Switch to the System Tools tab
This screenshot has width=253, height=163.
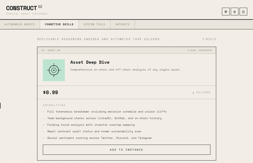coord(94,24)
